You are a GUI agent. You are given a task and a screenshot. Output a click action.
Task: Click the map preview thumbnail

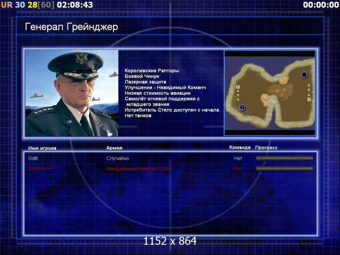point(270,93)
